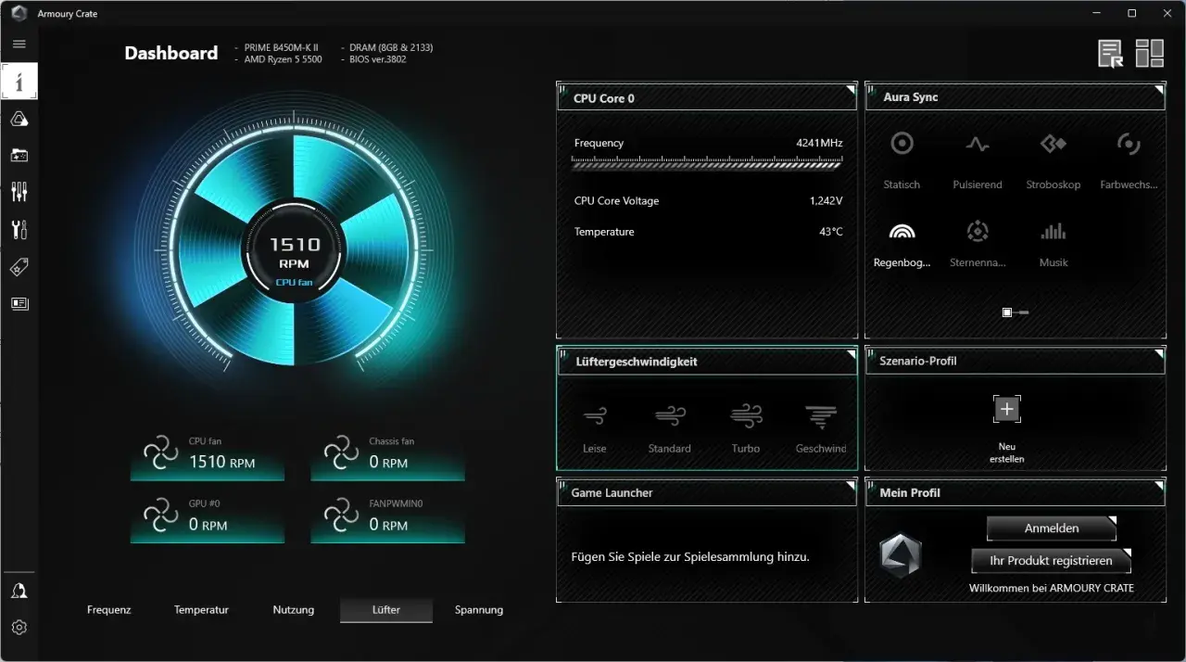
Task: Select Regenbogen Aura lighting effect
Action: 902,245
